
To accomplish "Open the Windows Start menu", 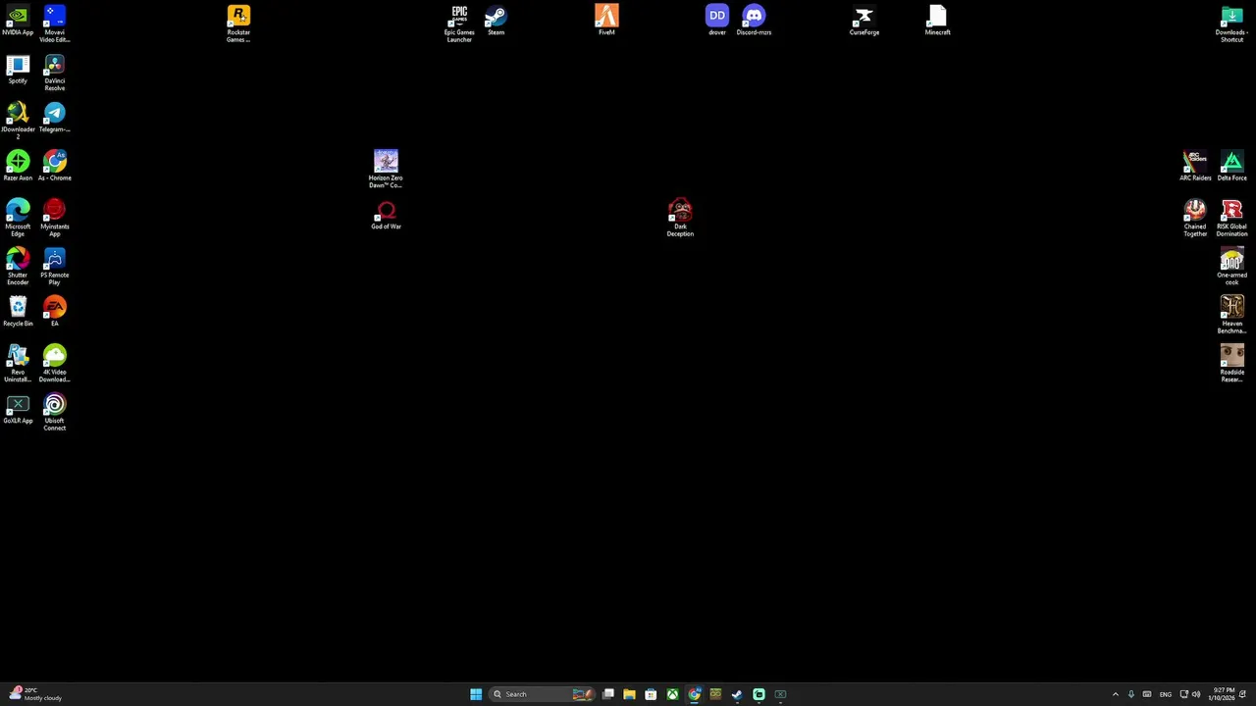I will (476, 694).
